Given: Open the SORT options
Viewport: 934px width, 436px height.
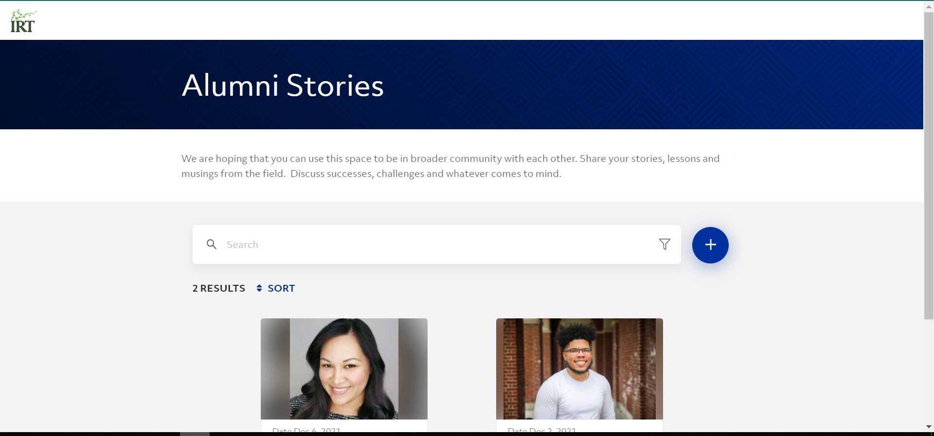Looking at the screenshot, I should [281, 288].
